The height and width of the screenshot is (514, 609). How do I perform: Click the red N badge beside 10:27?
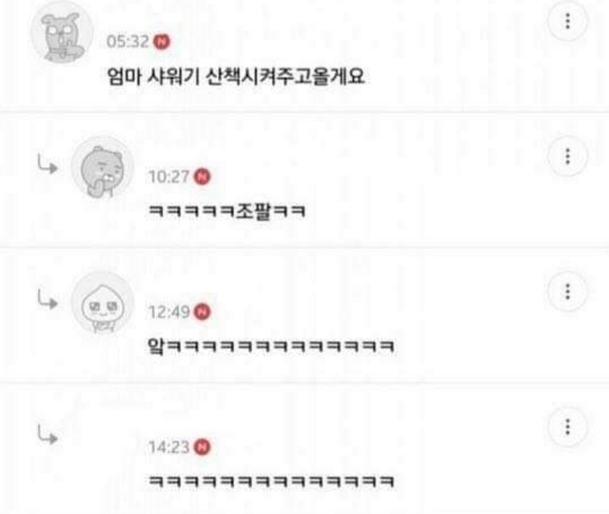click(202, 177)
